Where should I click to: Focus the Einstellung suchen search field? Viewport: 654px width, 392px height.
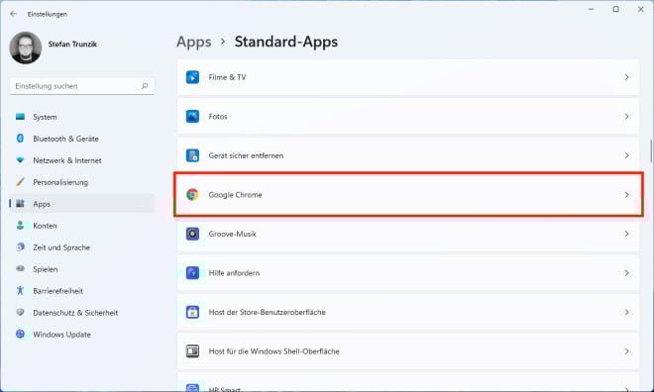coord(82,86)
